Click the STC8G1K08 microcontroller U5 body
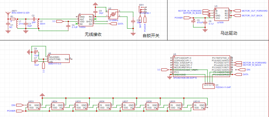 pyautogui.click(x=202, y=67)
